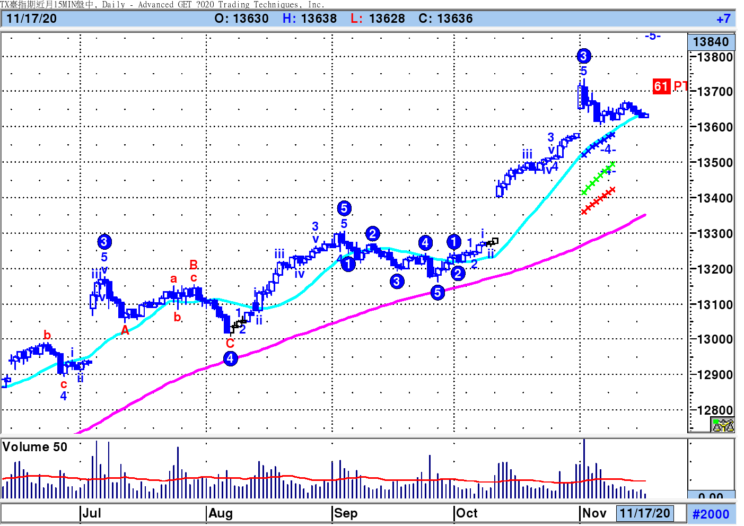Click the Sep month label on time axis

point(346,513)
